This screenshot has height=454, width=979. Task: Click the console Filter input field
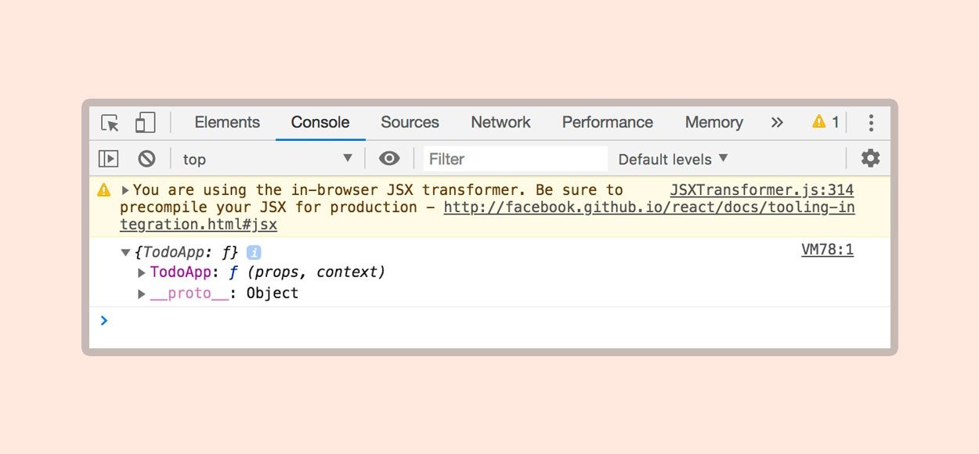pyautogui.click(x=515, y=159)
